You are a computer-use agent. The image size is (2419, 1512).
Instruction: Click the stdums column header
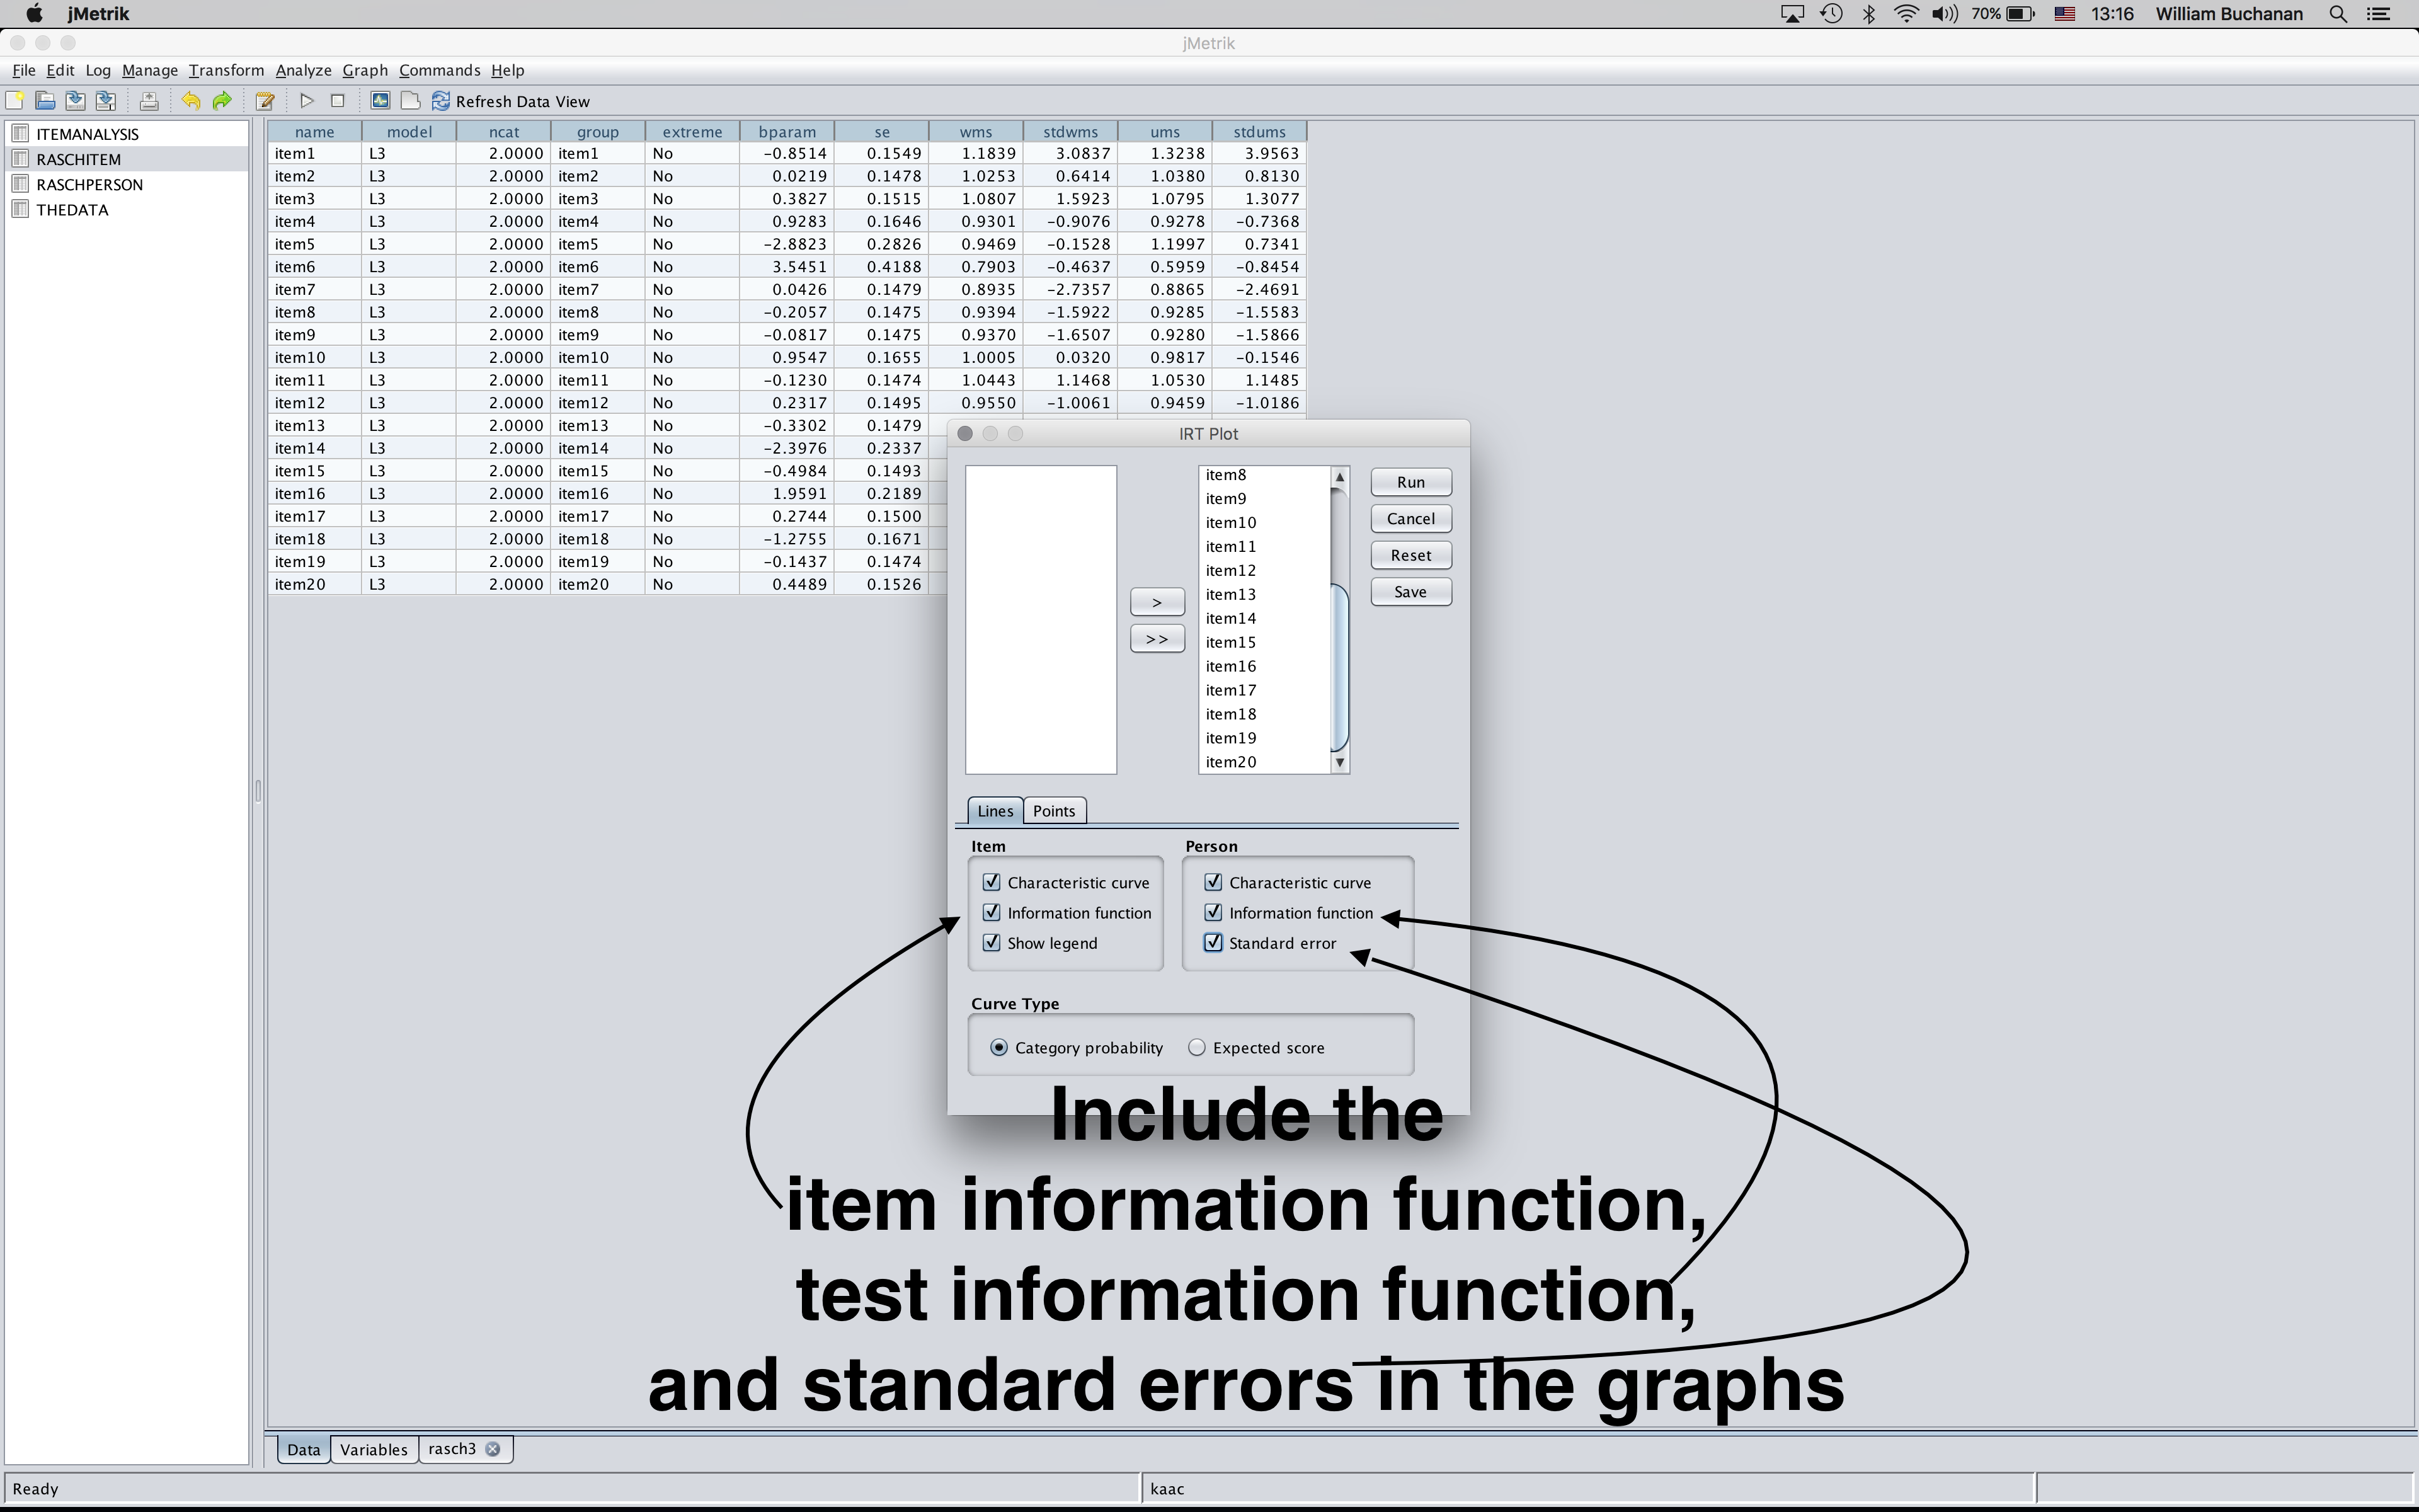[x=1259, y=132]
